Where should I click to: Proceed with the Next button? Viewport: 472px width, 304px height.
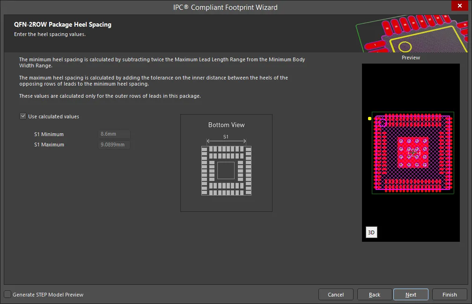coord(411,295)
